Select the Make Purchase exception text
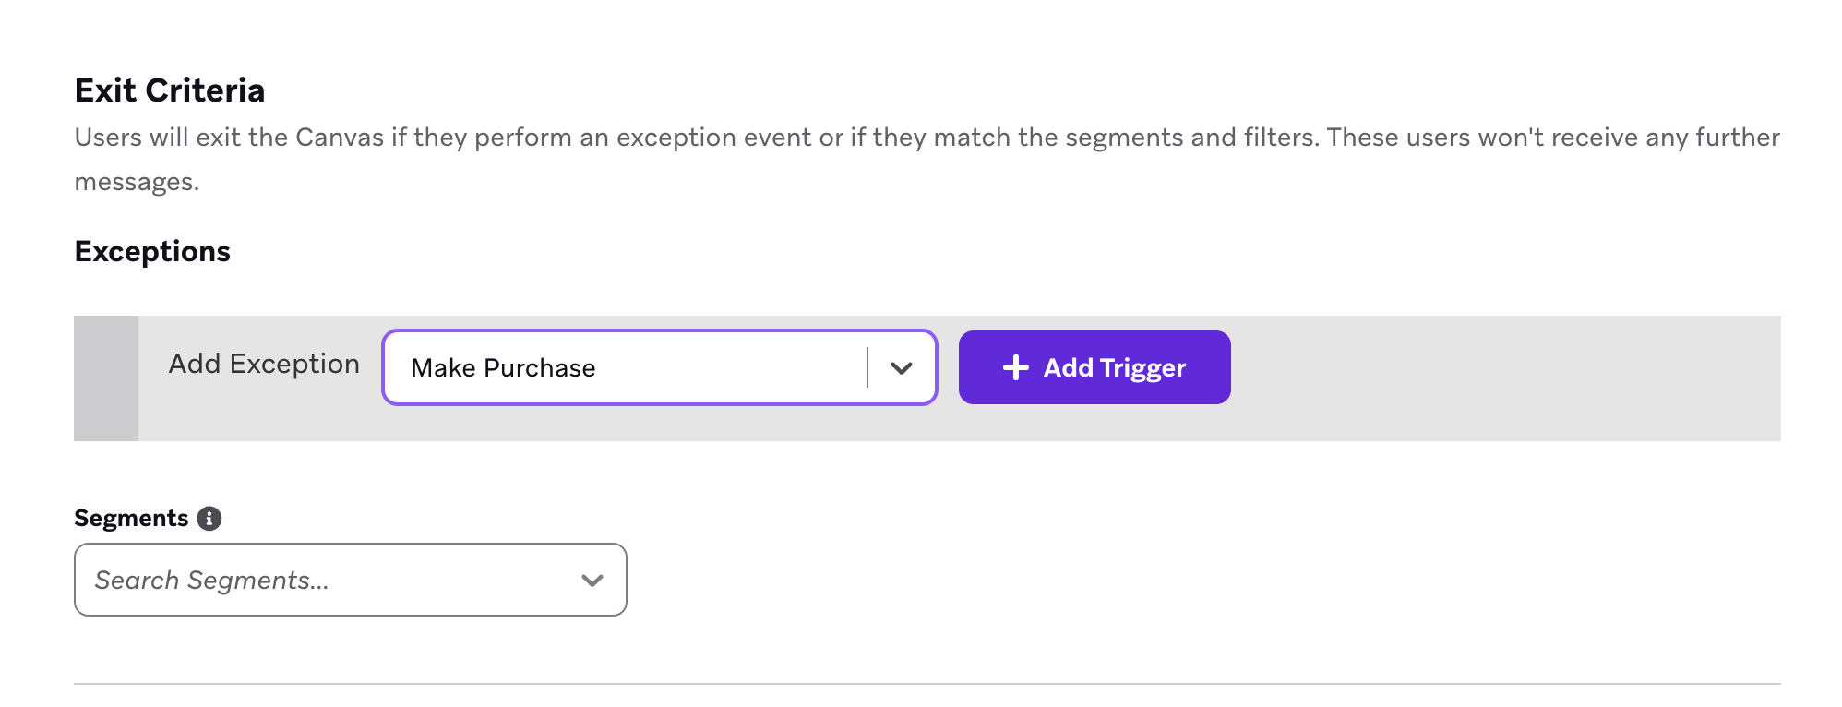1842x707 pixels. point(503,368)
